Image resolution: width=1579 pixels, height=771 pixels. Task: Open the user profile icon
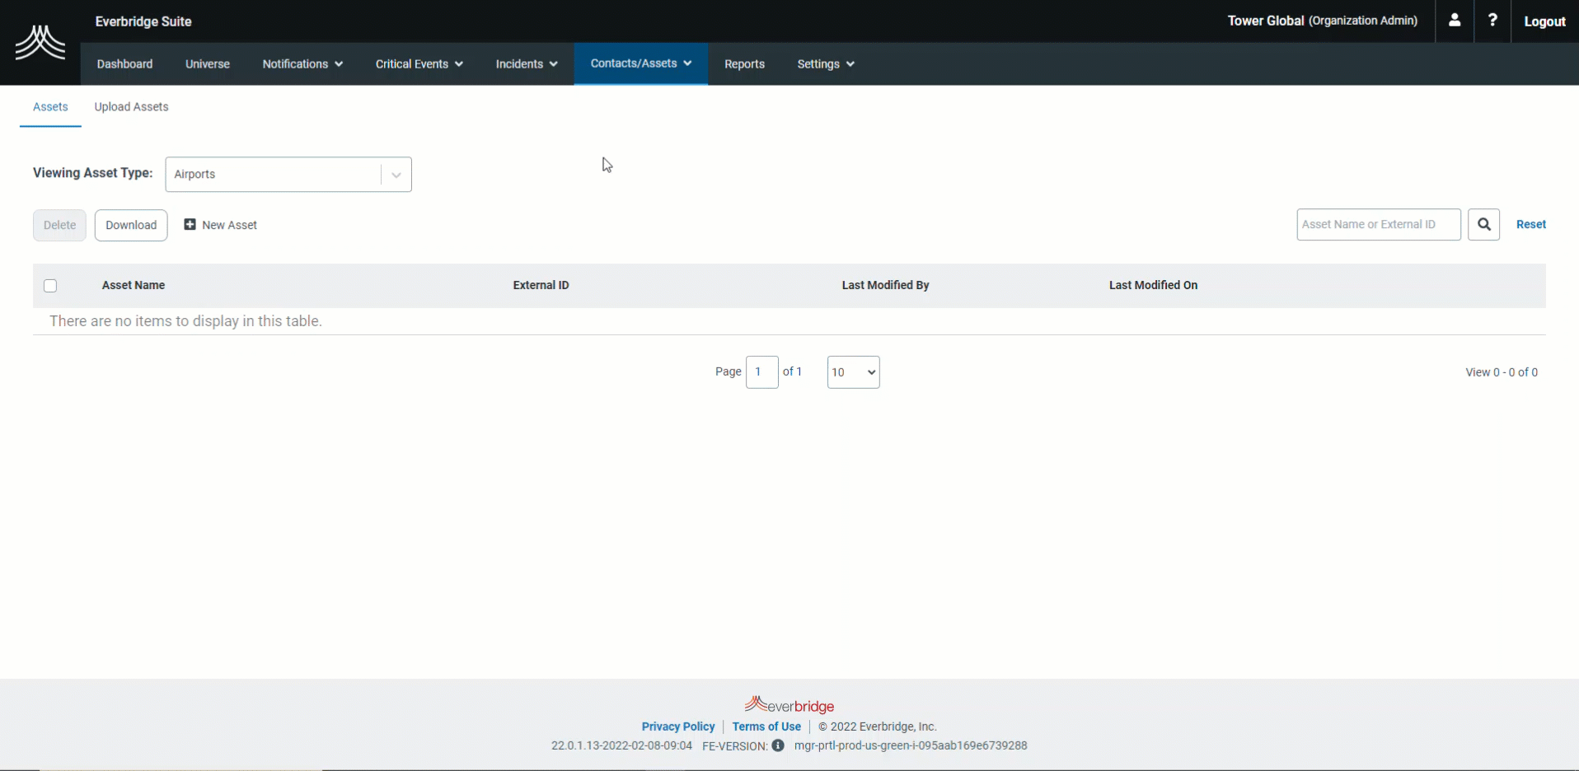point(1455,21)
